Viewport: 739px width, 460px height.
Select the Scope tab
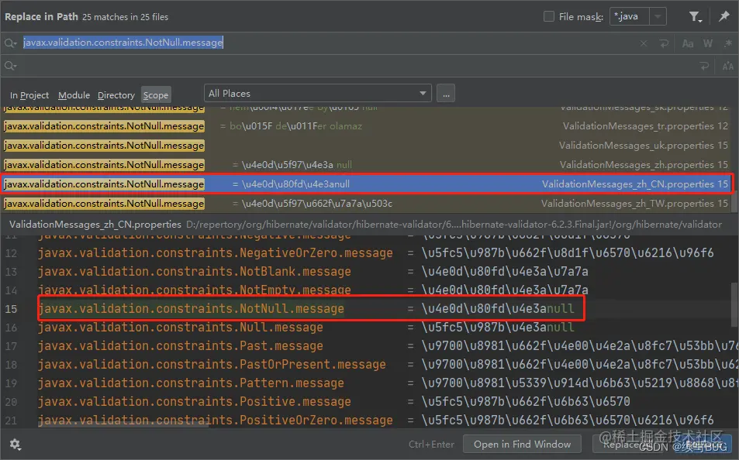[156, 95]
